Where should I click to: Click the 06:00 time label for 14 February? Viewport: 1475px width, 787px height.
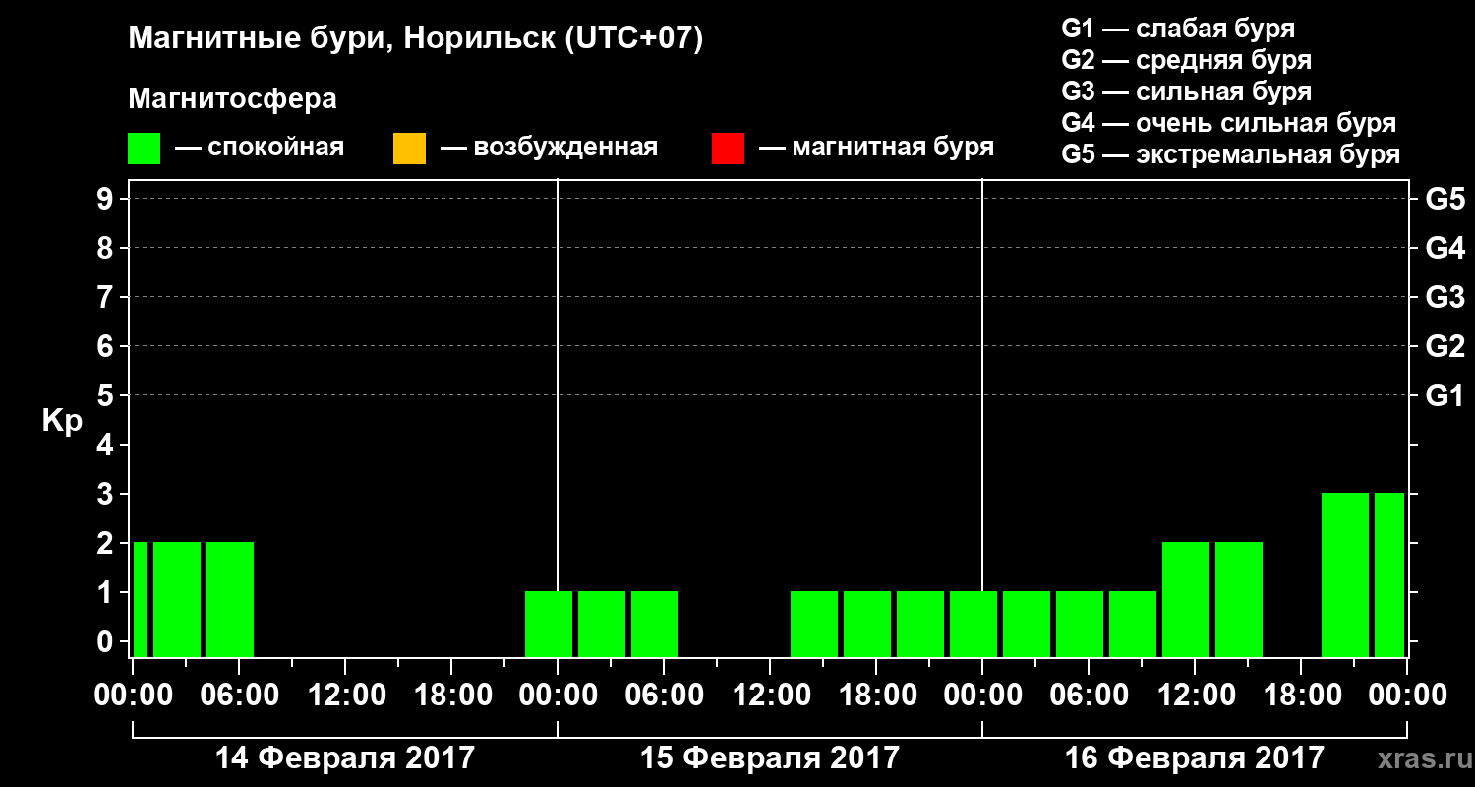[x=239, y=695]
